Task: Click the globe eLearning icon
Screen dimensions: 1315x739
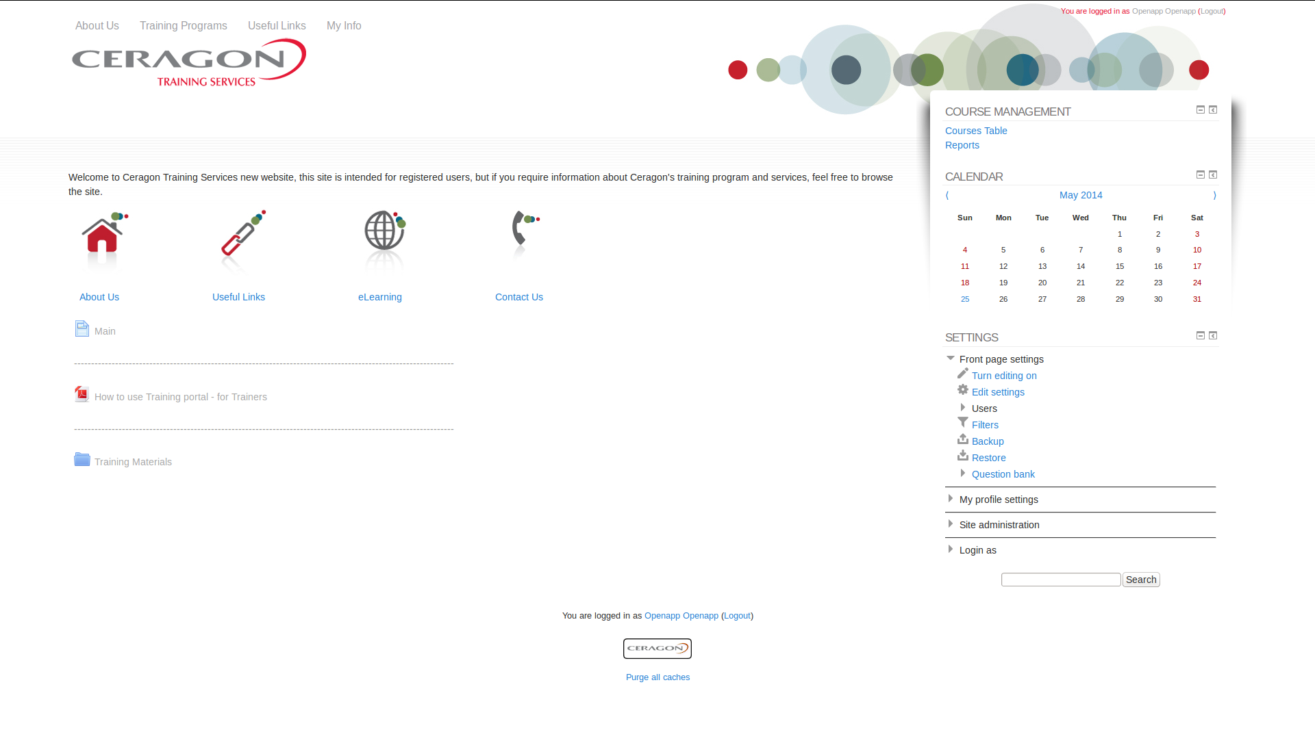Action: pyautogui.click(x=385, y=241)
